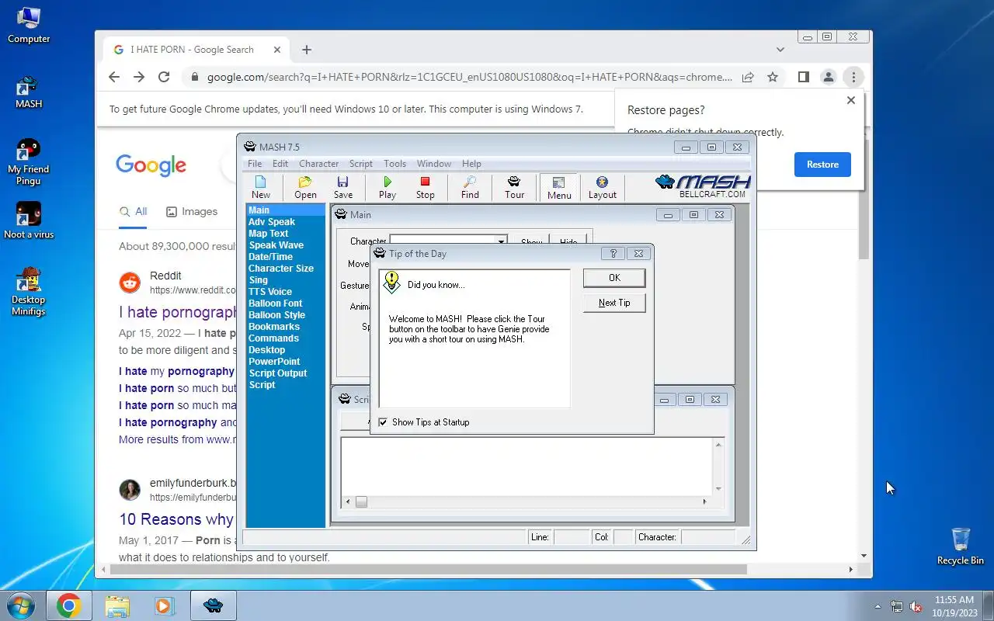Open Chrome's three-dot menu
Image resolution: width=994 pixels, height=621 pixels.
853,77
